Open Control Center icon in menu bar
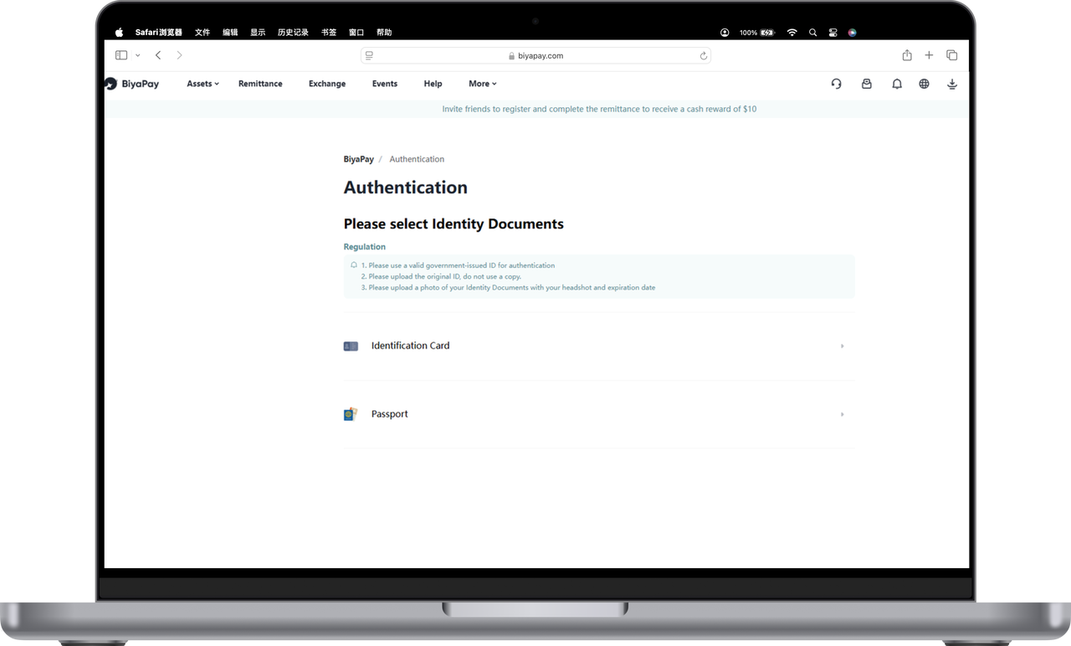 click(833, 33)
